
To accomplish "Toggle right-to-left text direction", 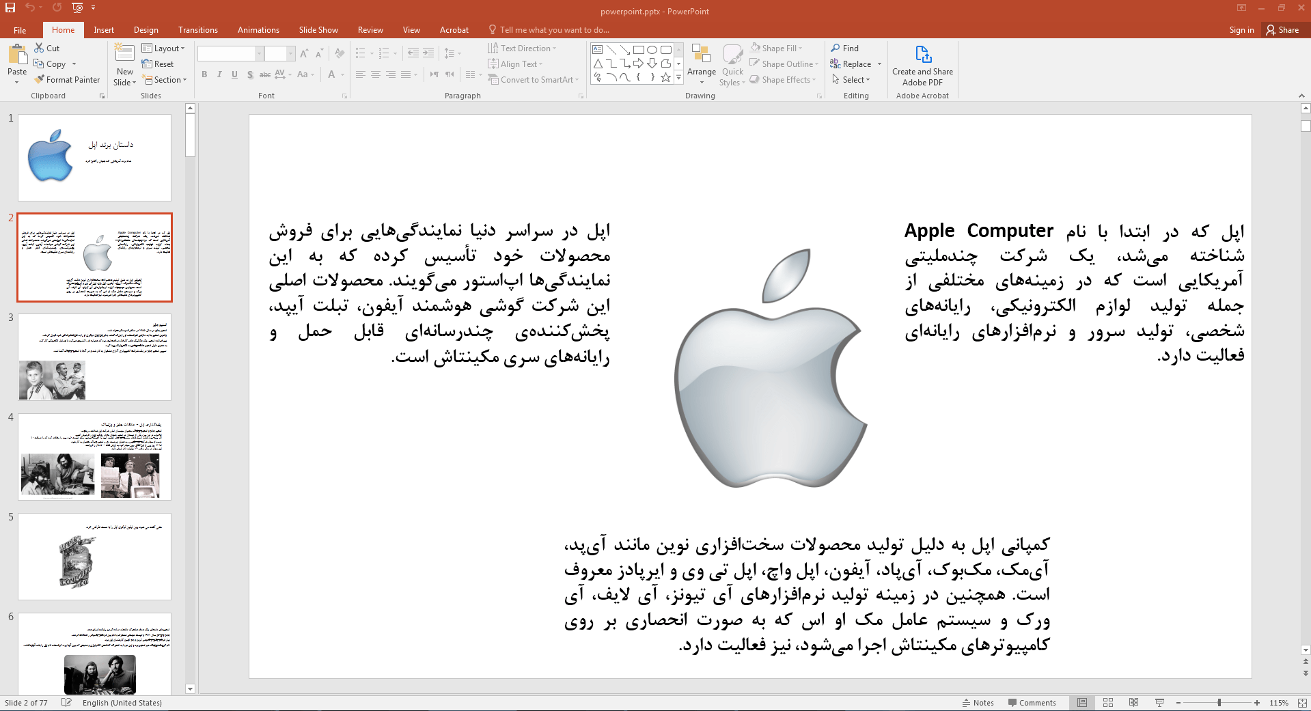I will (450, 74).
